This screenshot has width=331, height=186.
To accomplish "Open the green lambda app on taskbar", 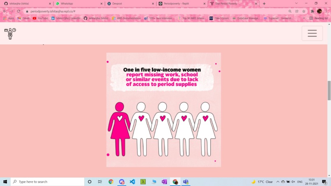I will [143, 181].
